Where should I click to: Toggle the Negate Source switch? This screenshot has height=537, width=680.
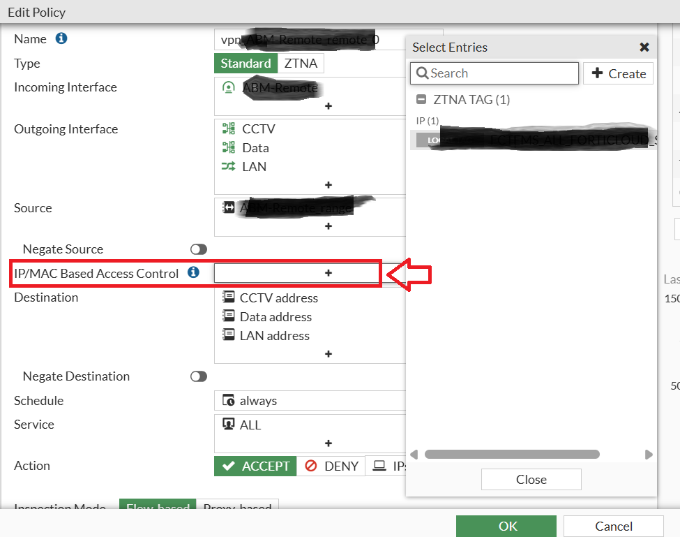pos(199,249)
